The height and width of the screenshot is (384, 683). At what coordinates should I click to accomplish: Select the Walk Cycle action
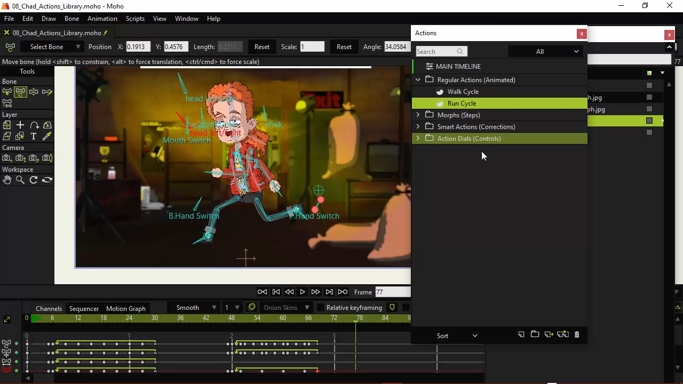[x=463, y=92]
